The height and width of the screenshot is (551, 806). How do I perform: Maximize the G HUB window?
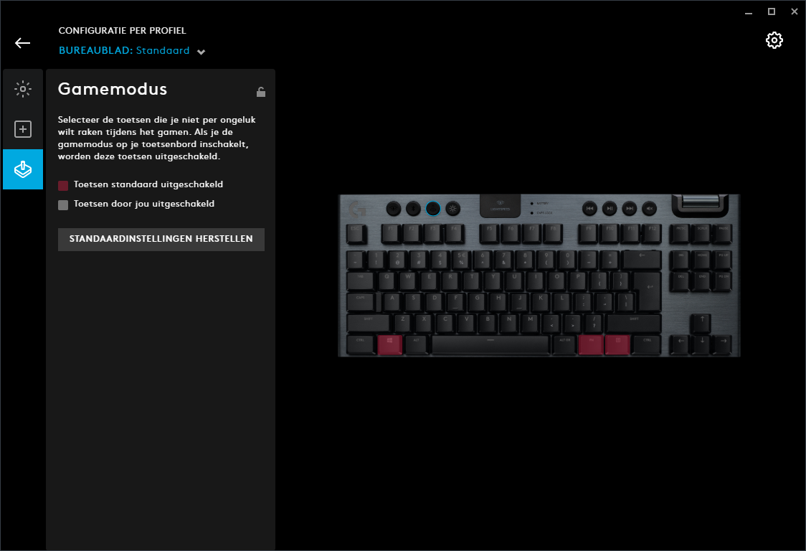point(771,11)
